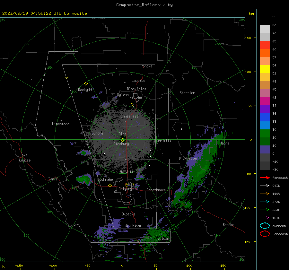Click the HighRiver label
Screen dimensions: 289x270
tap(133, 225)
